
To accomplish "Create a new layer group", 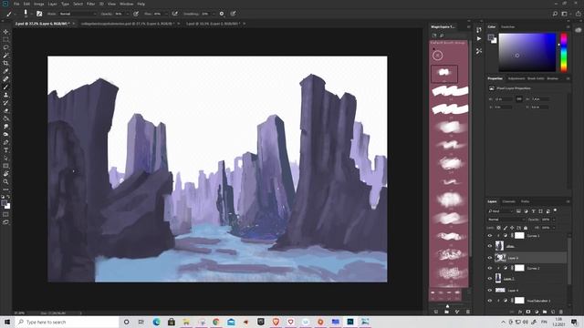I will [x=545, y=312].
